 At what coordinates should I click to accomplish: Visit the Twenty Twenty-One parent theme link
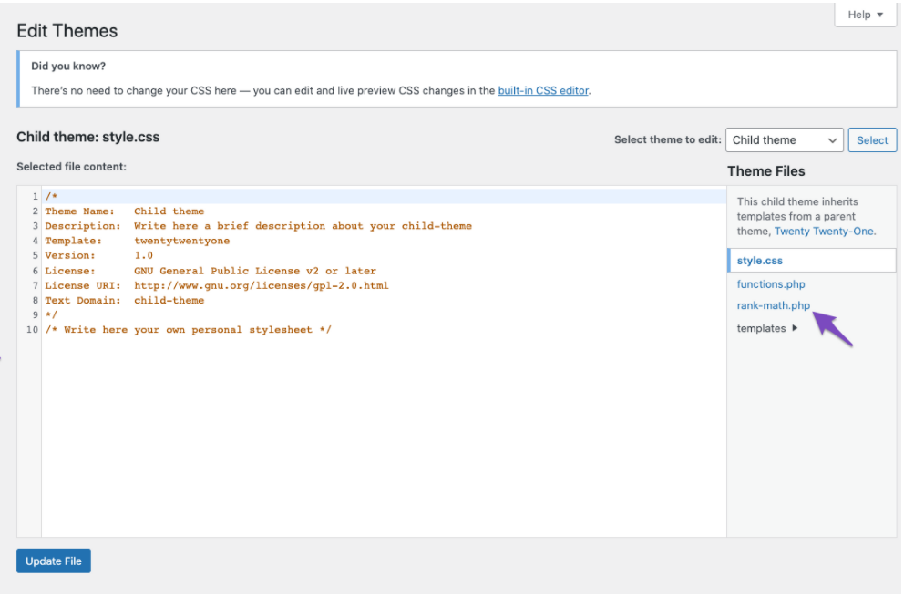pyautogui.click(x=824, y=232)
